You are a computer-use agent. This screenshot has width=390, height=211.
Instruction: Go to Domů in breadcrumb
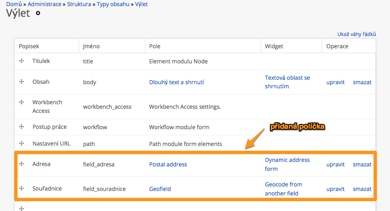coord(14,4)
